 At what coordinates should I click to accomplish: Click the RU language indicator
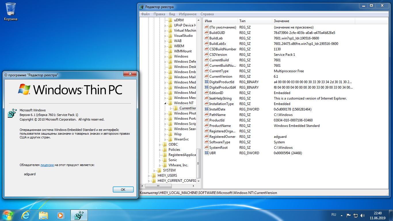click(334, 215)
